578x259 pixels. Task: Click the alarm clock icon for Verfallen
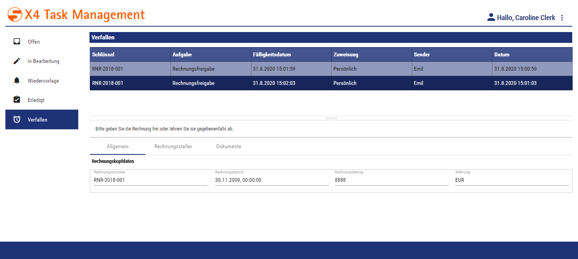tap(17, 120)
